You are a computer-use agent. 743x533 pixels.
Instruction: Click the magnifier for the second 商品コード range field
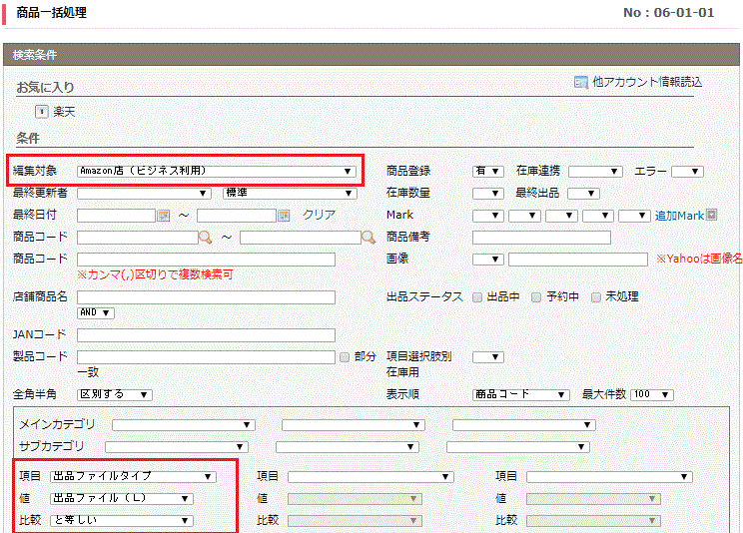click(369, 237)
